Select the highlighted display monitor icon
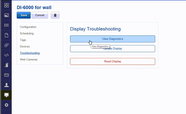The width and height of the screenshot is (186, 114). tap(7, 95)
